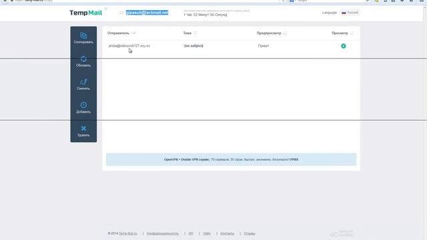Click the (no subject) message subject
Image resolution: width=427 pixels, height=240 pixels.
[x=193, y=46]
